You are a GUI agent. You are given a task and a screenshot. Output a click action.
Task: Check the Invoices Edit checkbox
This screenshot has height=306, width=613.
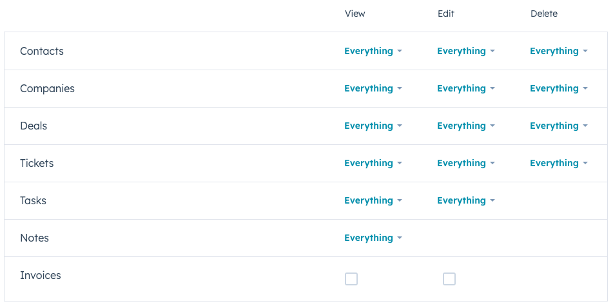[449, 279]
